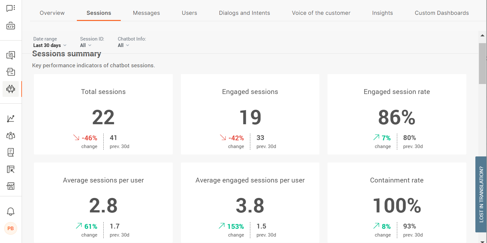487x243 pixels.
Task: Click the PB user avatar
Action: pyautogui.click(x=11, y=229)
